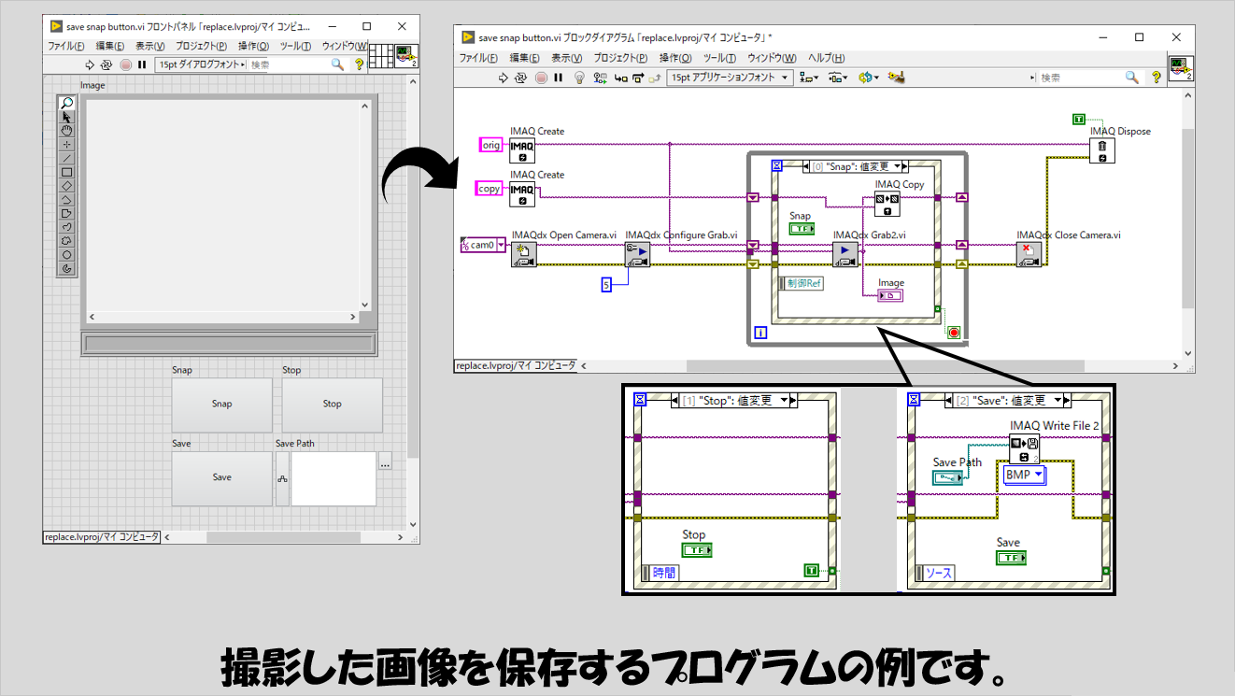The height and width of the screenshot is (696, 1235).
Task: Click the Clean Up Diagram broom icon
Action: point(897,78)
